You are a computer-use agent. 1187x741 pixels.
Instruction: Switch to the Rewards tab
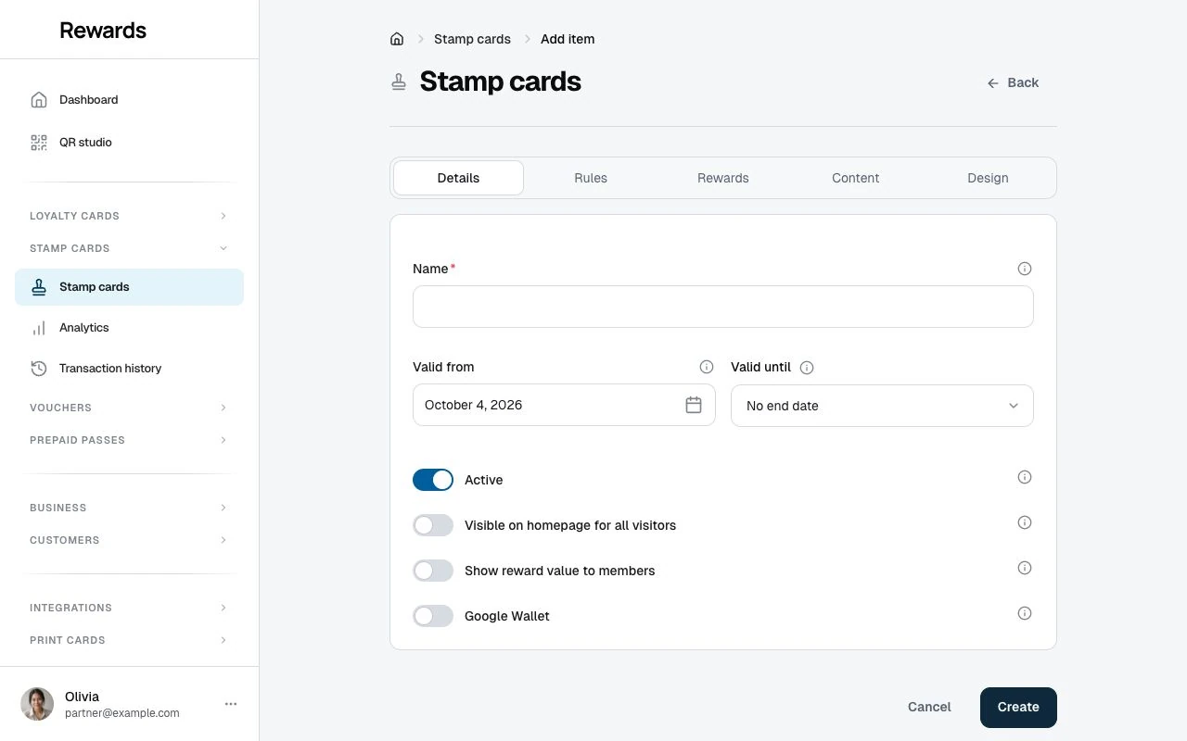tap(723, 178)
